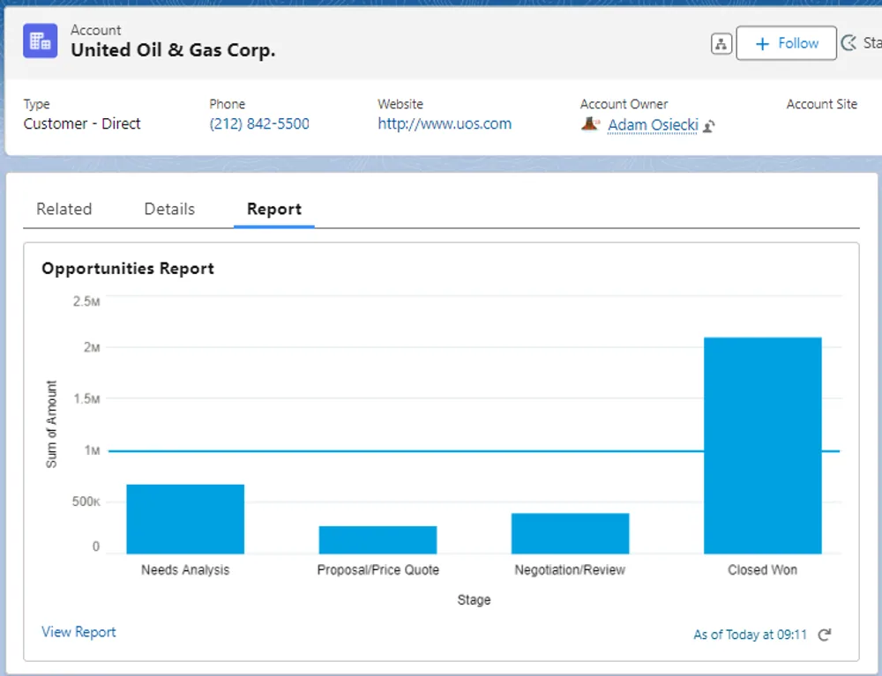Click the Customer - Direct type value
Viewport: 882px width, 676px height.
coord(82,123)
